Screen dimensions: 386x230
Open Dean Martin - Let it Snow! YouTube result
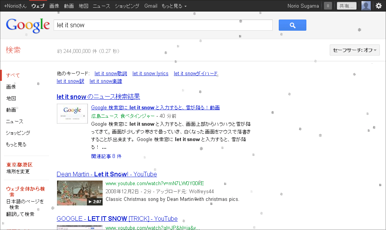pyautogui.click(x=106, y=174)
